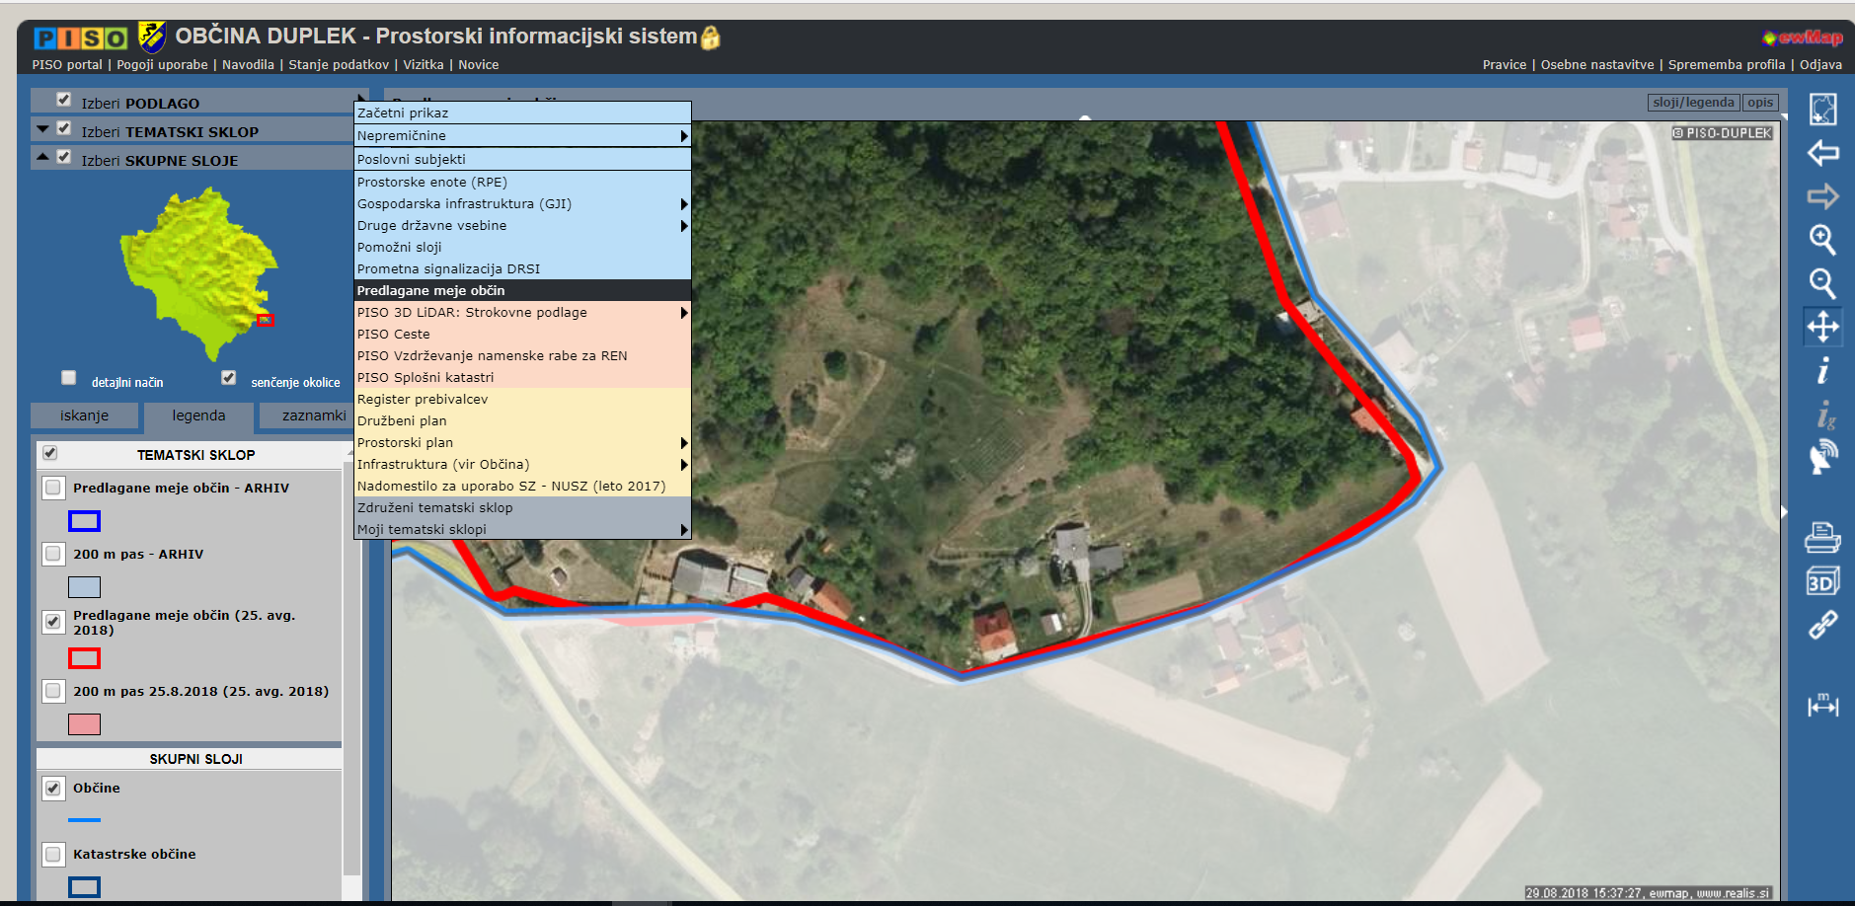Select the distance measurement tool
The height and width of the screenshot is (906, 1855).
tap(1822, 705)
